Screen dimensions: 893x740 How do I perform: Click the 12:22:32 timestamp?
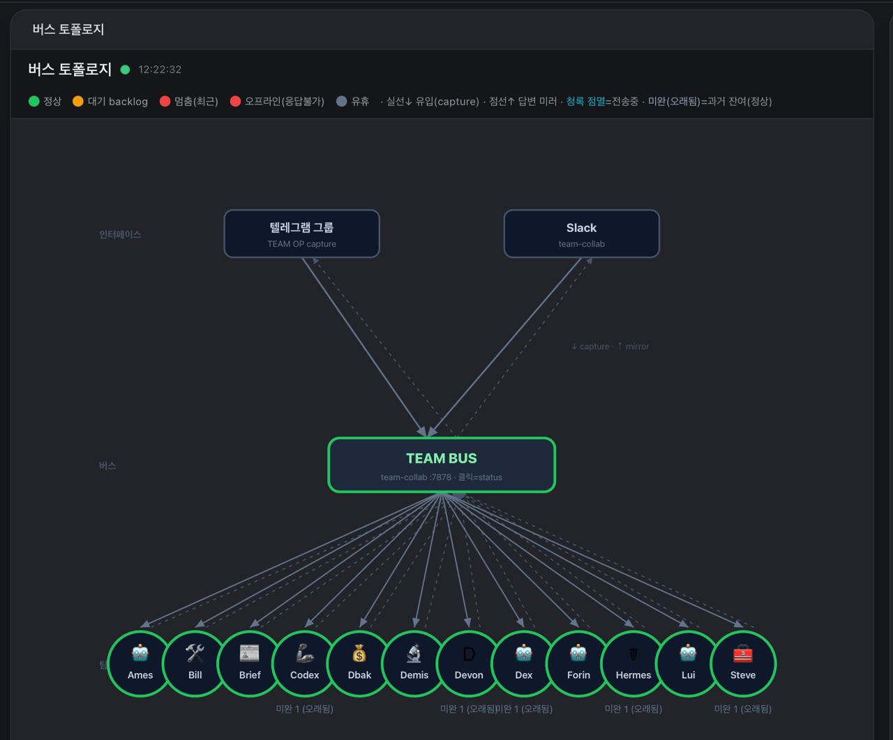tap(160, 70)
